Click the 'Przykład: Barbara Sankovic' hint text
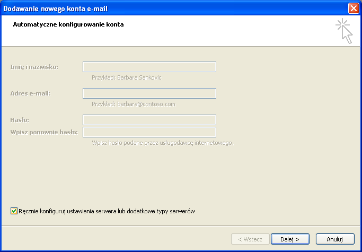 [127, 77]
